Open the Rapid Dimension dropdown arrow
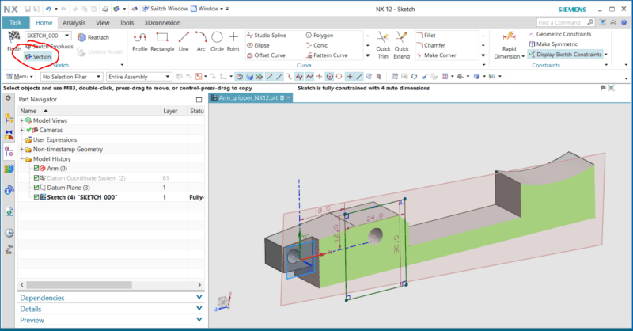 point(523,56)
